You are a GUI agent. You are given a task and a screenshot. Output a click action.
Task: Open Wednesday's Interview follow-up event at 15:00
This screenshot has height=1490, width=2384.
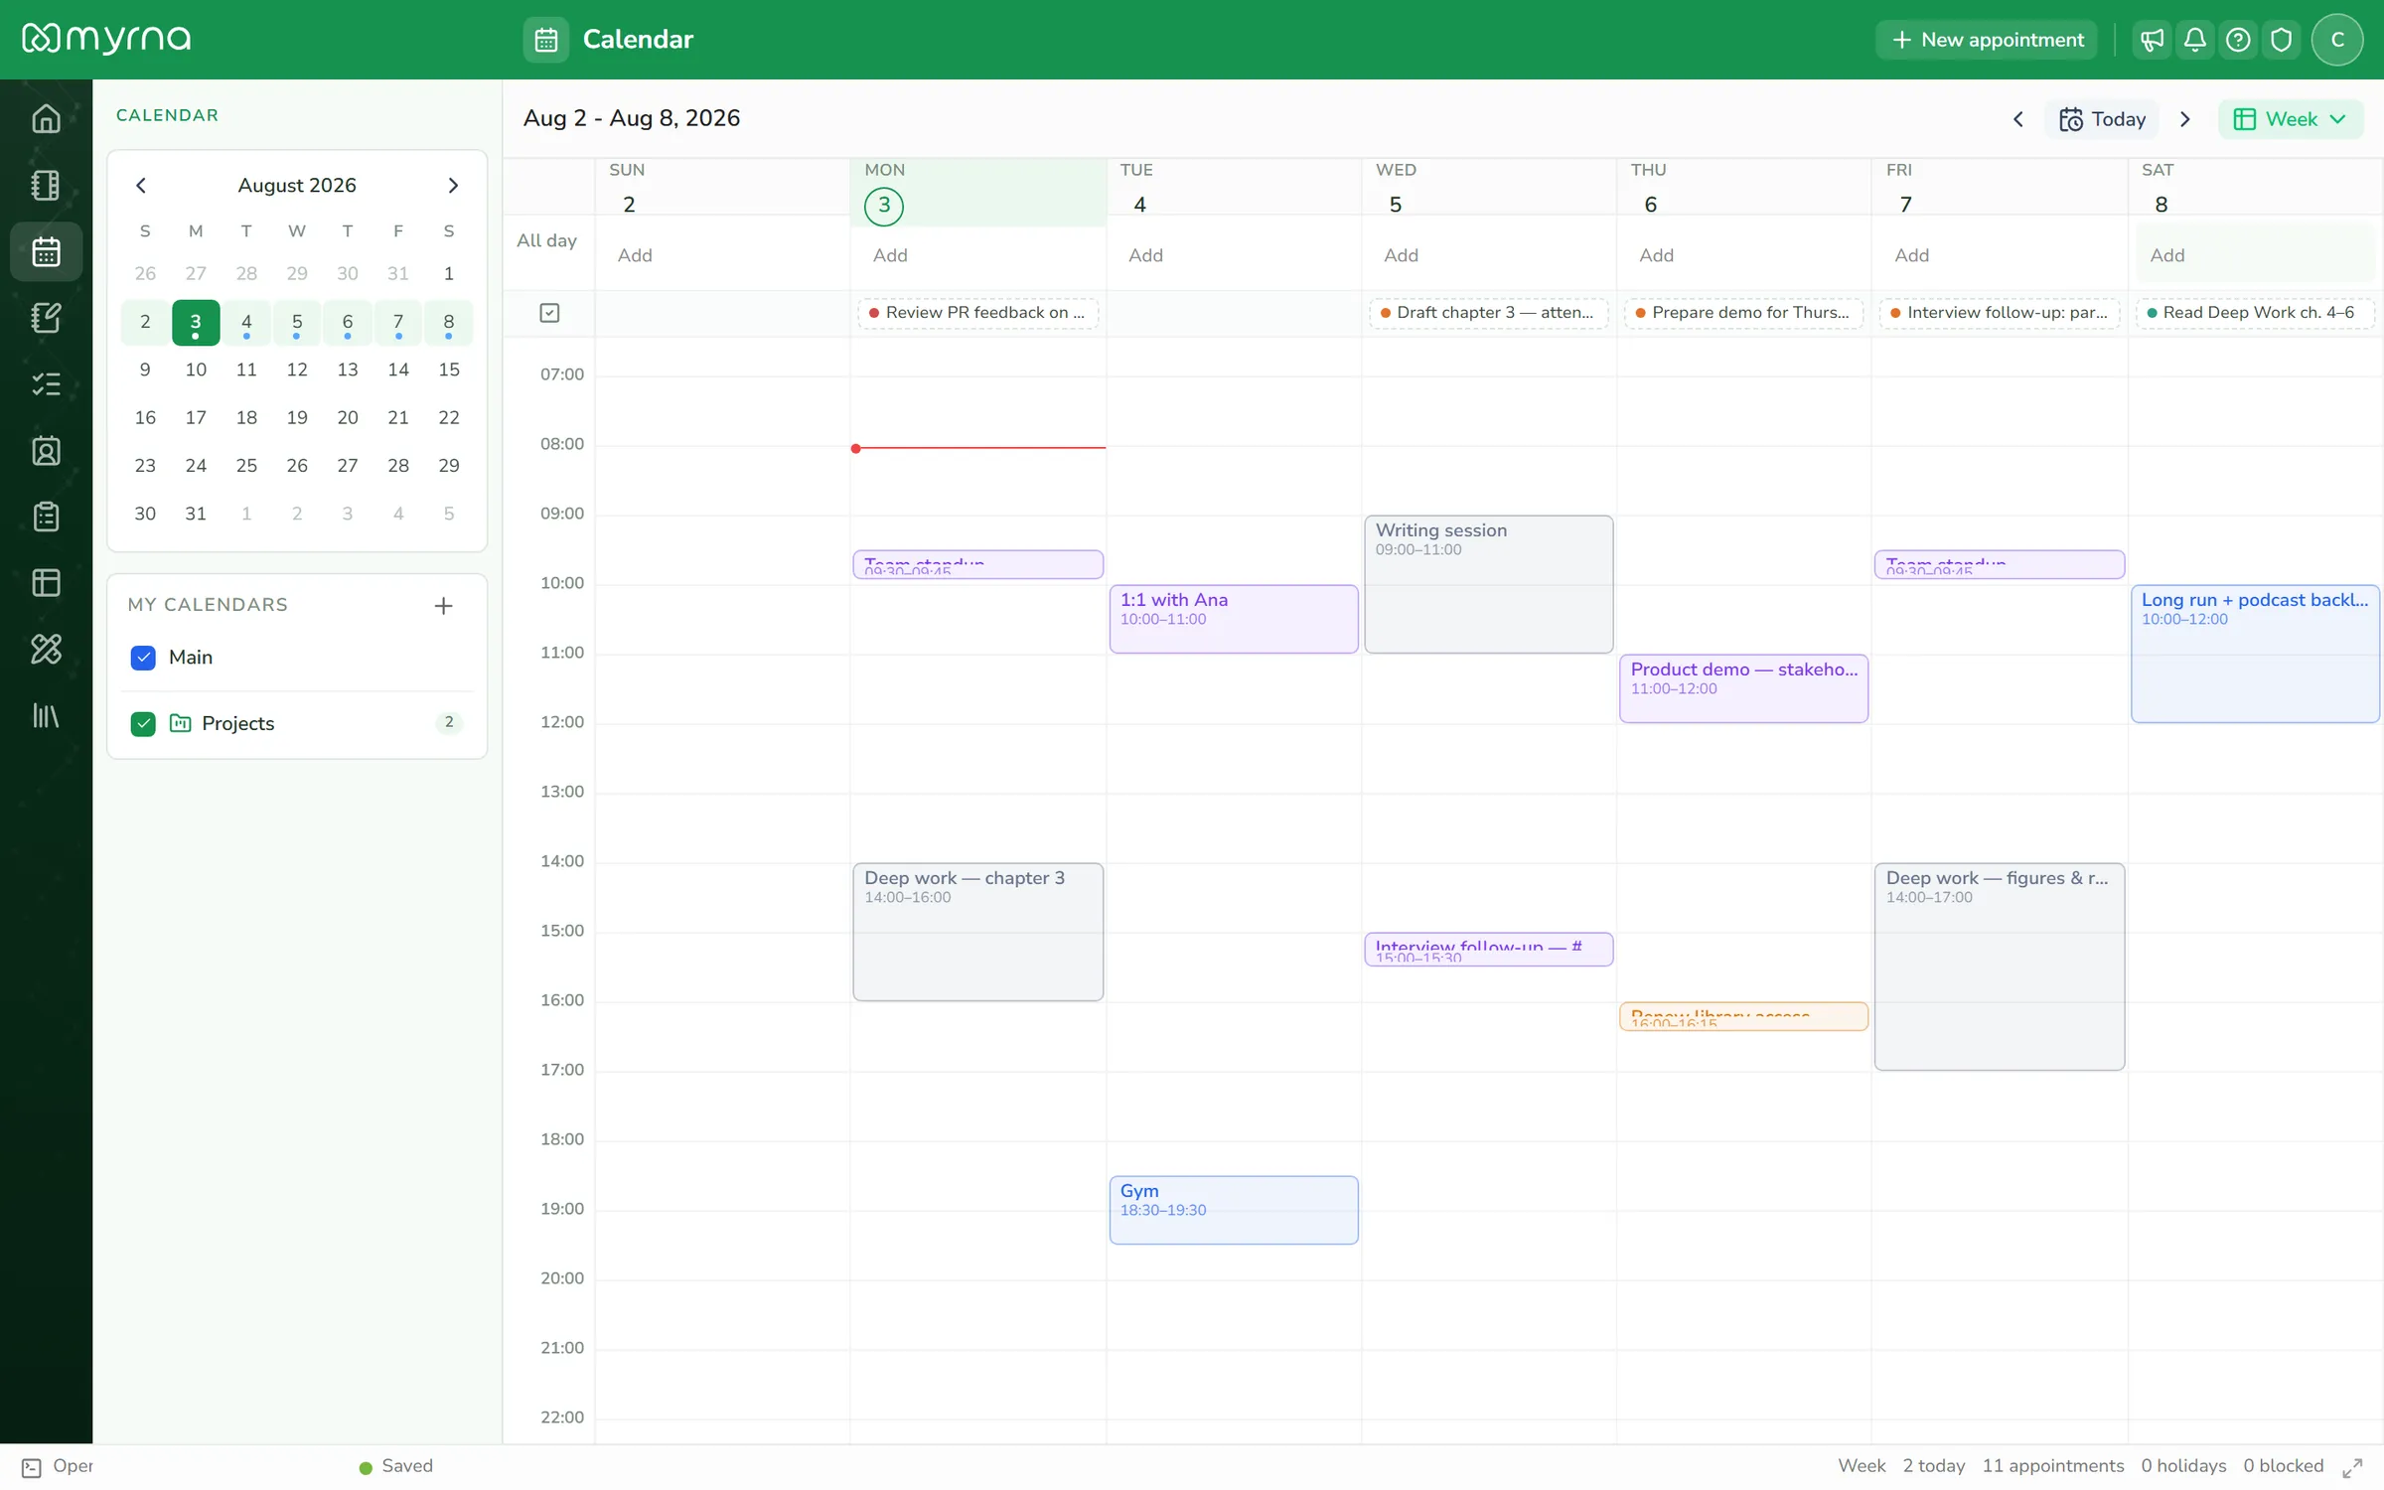[x=1488, y=950]
